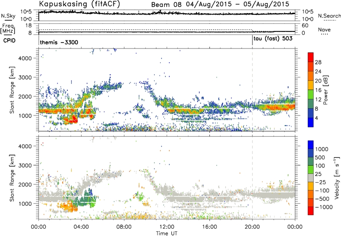Image resolution: width=341 pixels, height=236 pixels.
Task: Click the left 10^5 noise axis tick
Action: point(26,12)
